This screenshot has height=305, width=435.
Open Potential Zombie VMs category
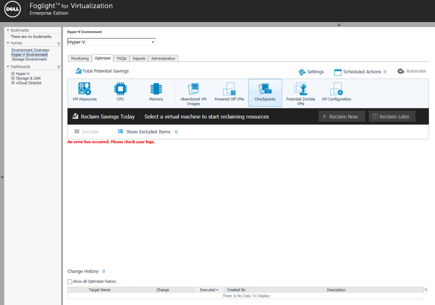click(301, 94)
